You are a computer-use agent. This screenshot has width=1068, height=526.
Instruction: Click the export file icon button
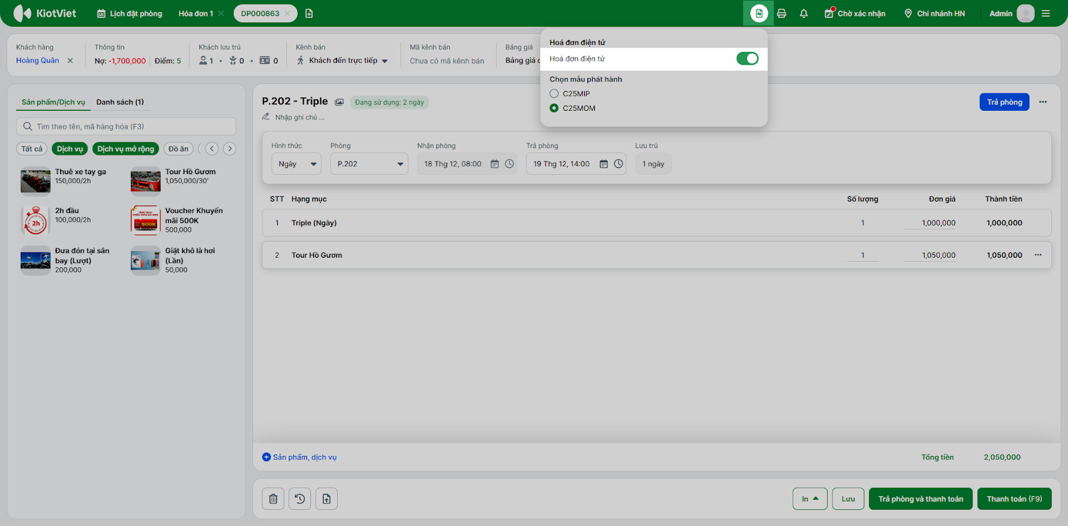pyautogui.click(x=326, y=499)
